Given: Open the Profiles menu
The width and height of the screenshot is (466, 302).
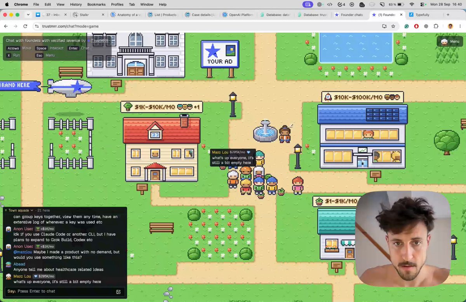Looking at the screenshot, I should coord(117,4).
